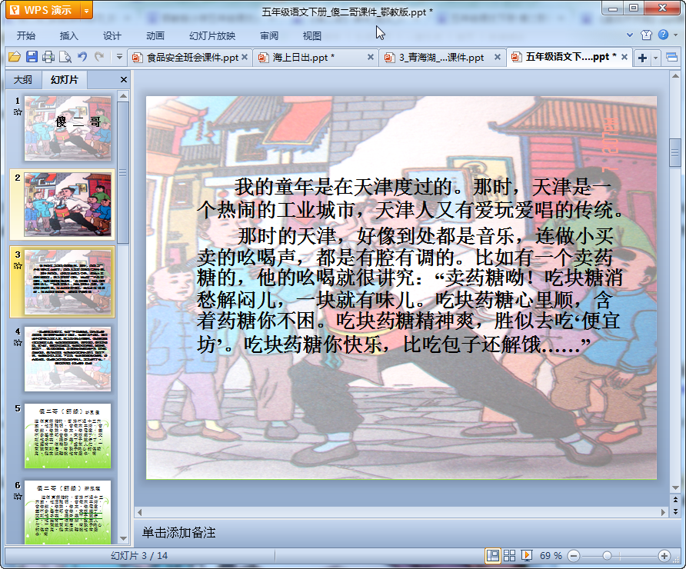The width and height of the screenshot is (686, 569).
Task: Click the skin/shirt icon near help
Action: pyautogui.click(x=646, y=35)
